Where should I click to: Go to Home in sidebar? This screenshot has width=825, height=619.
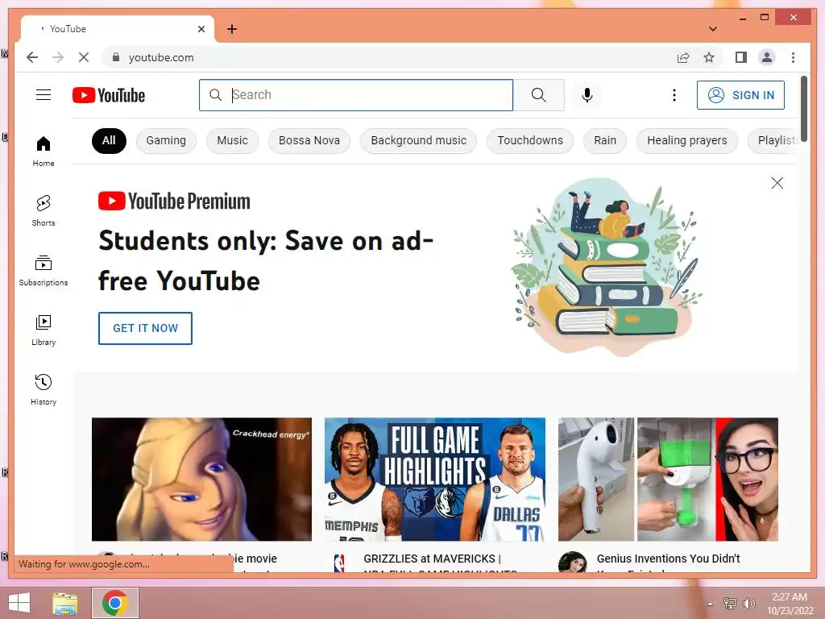tap(44, 151)
